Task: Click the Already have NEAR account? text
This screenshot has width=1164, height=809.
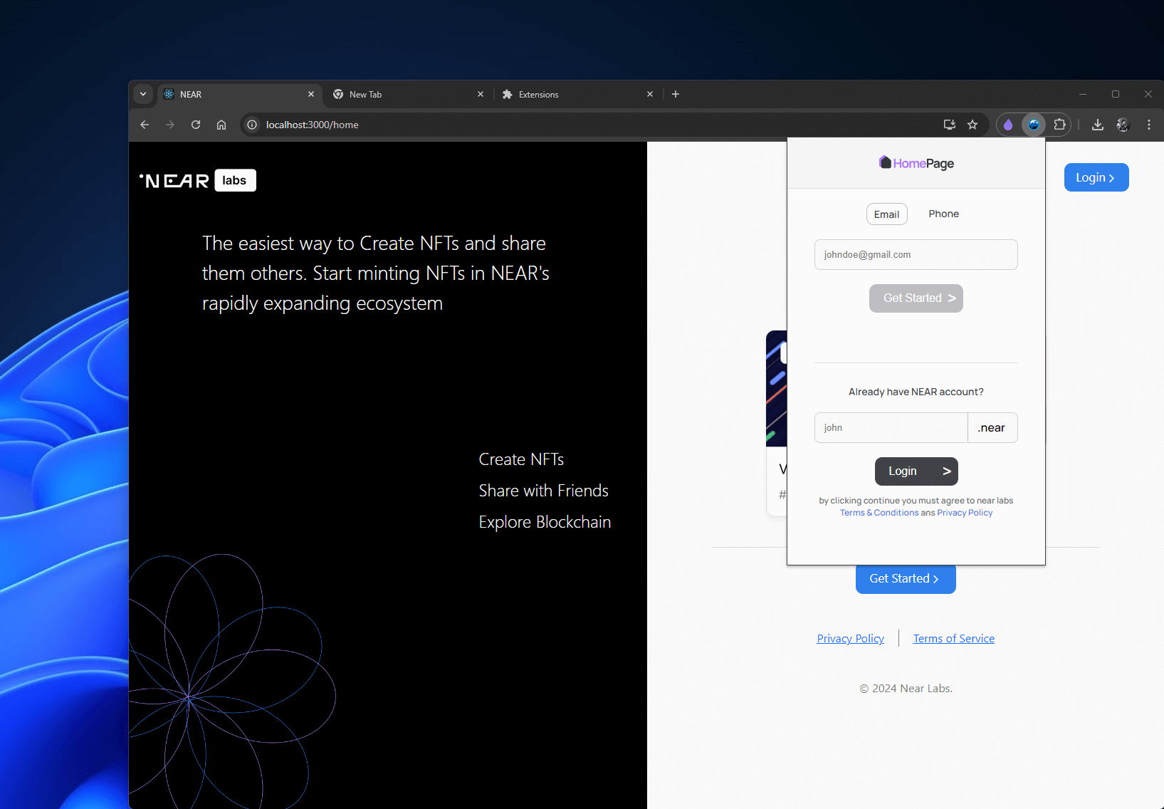Action: [916, 392]
